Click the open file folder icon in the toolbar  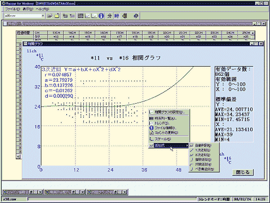tap(50, 16)
